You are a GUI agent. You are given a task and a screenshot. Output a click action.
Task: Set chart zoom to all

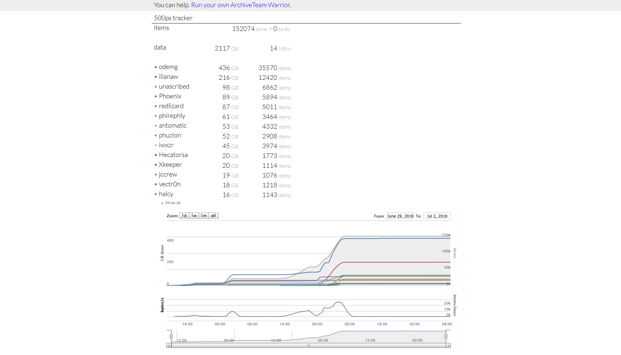213,216
